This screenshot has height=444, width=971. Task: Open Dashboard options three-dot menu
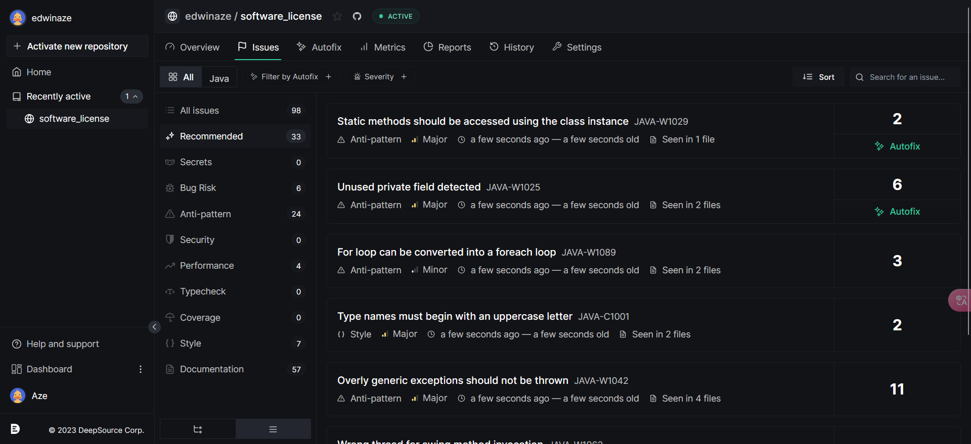point(141,369)
